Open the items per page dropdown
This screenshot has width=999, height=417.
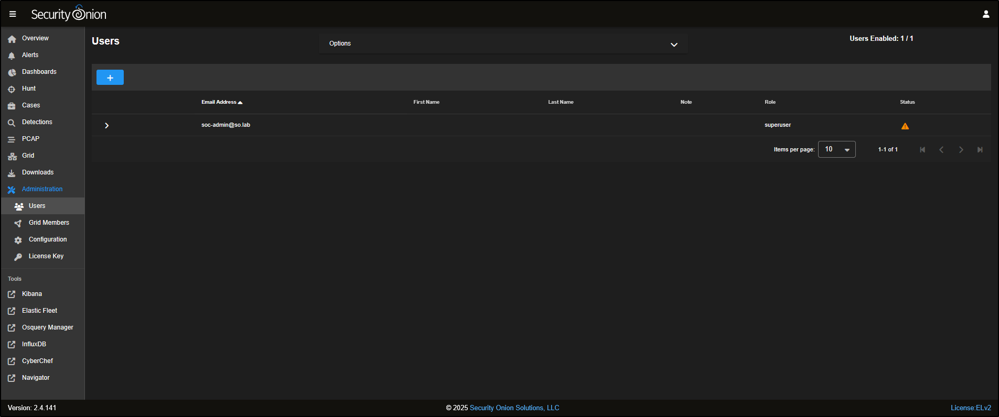tap(836, 149)
